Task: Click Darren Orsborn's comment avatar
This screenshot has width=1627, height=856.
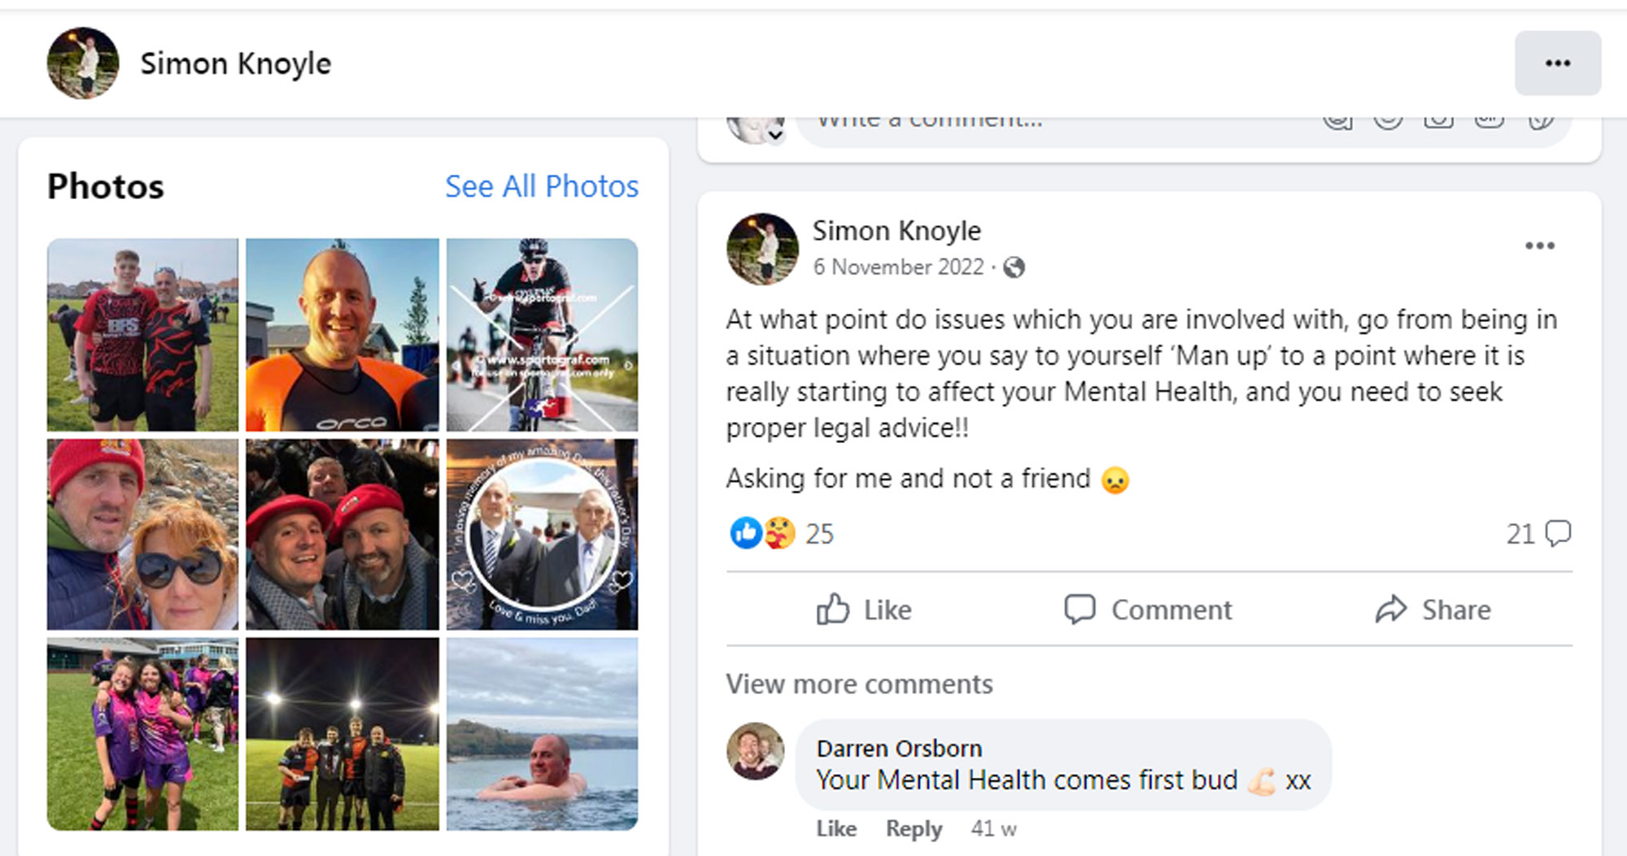Action: click(x=755, y=751)
